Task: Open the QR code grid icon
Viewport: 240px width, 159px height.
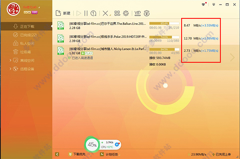Action: click(x=117, y=13)
